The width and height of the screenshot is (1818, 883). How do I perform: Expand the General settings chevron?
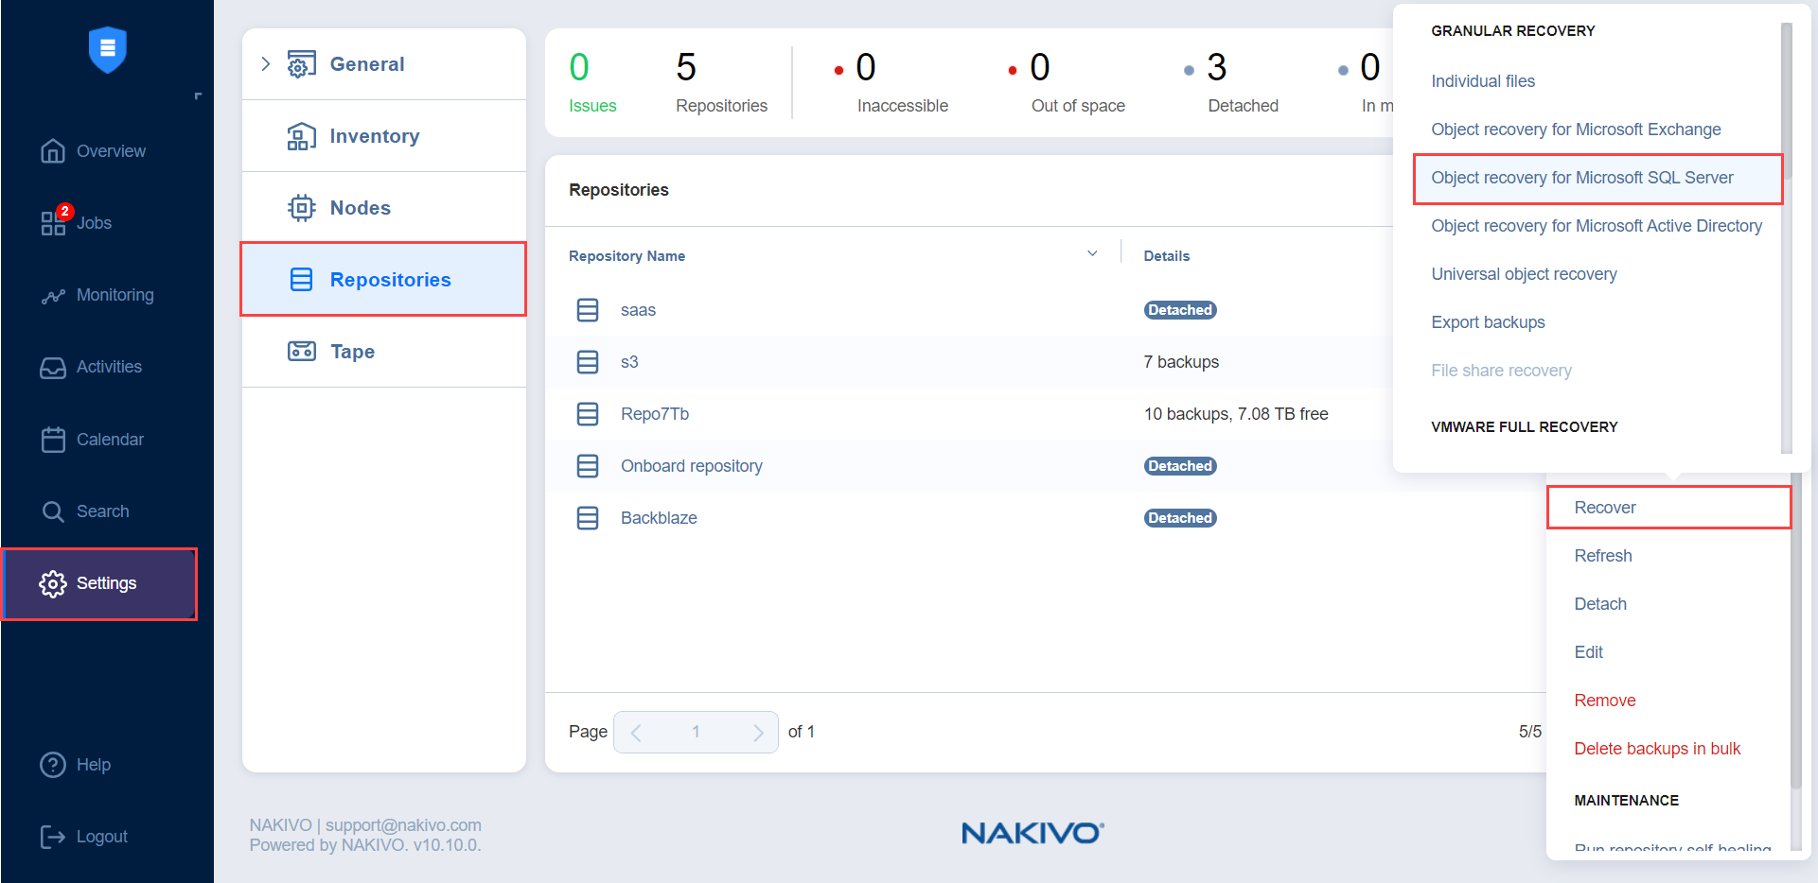pyautogui.click(x=266, y=64)
